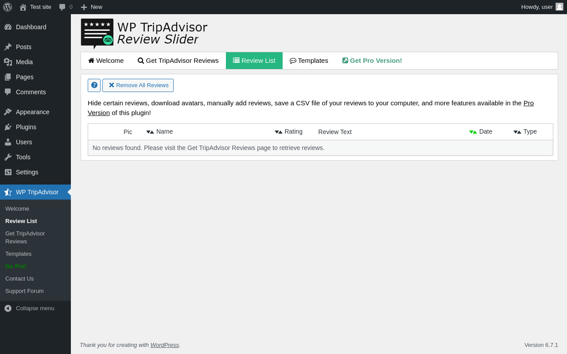Open the Appearance menu item
The height and width of the screenshot is (354, 567).
tap(33, 112)
